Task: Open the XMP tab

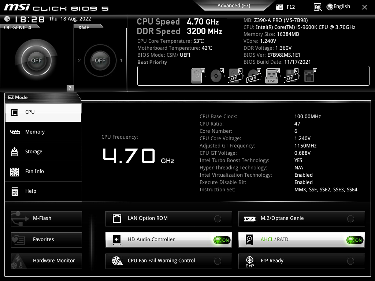Action: (84, 27)
